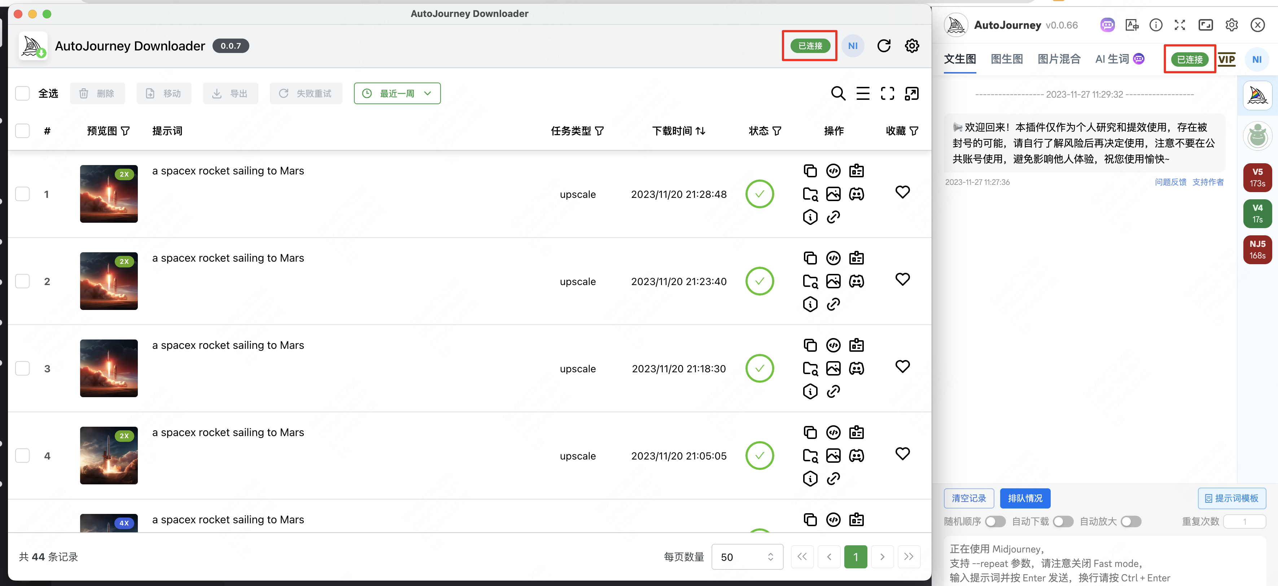Enable the 自动下载 toggle
The height and width of the screenshot is (586, 1278).
(x=1063, y=521)
